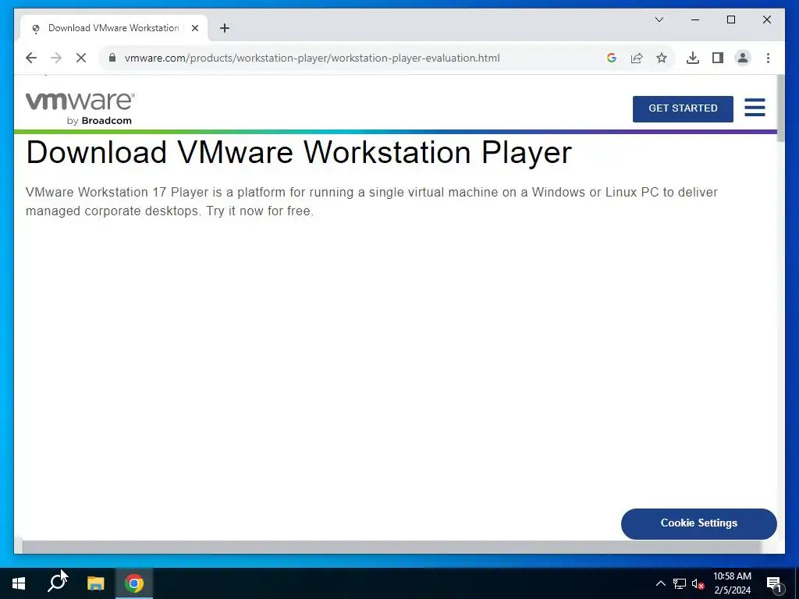Click the padlock site info icon

coord(112,58)
